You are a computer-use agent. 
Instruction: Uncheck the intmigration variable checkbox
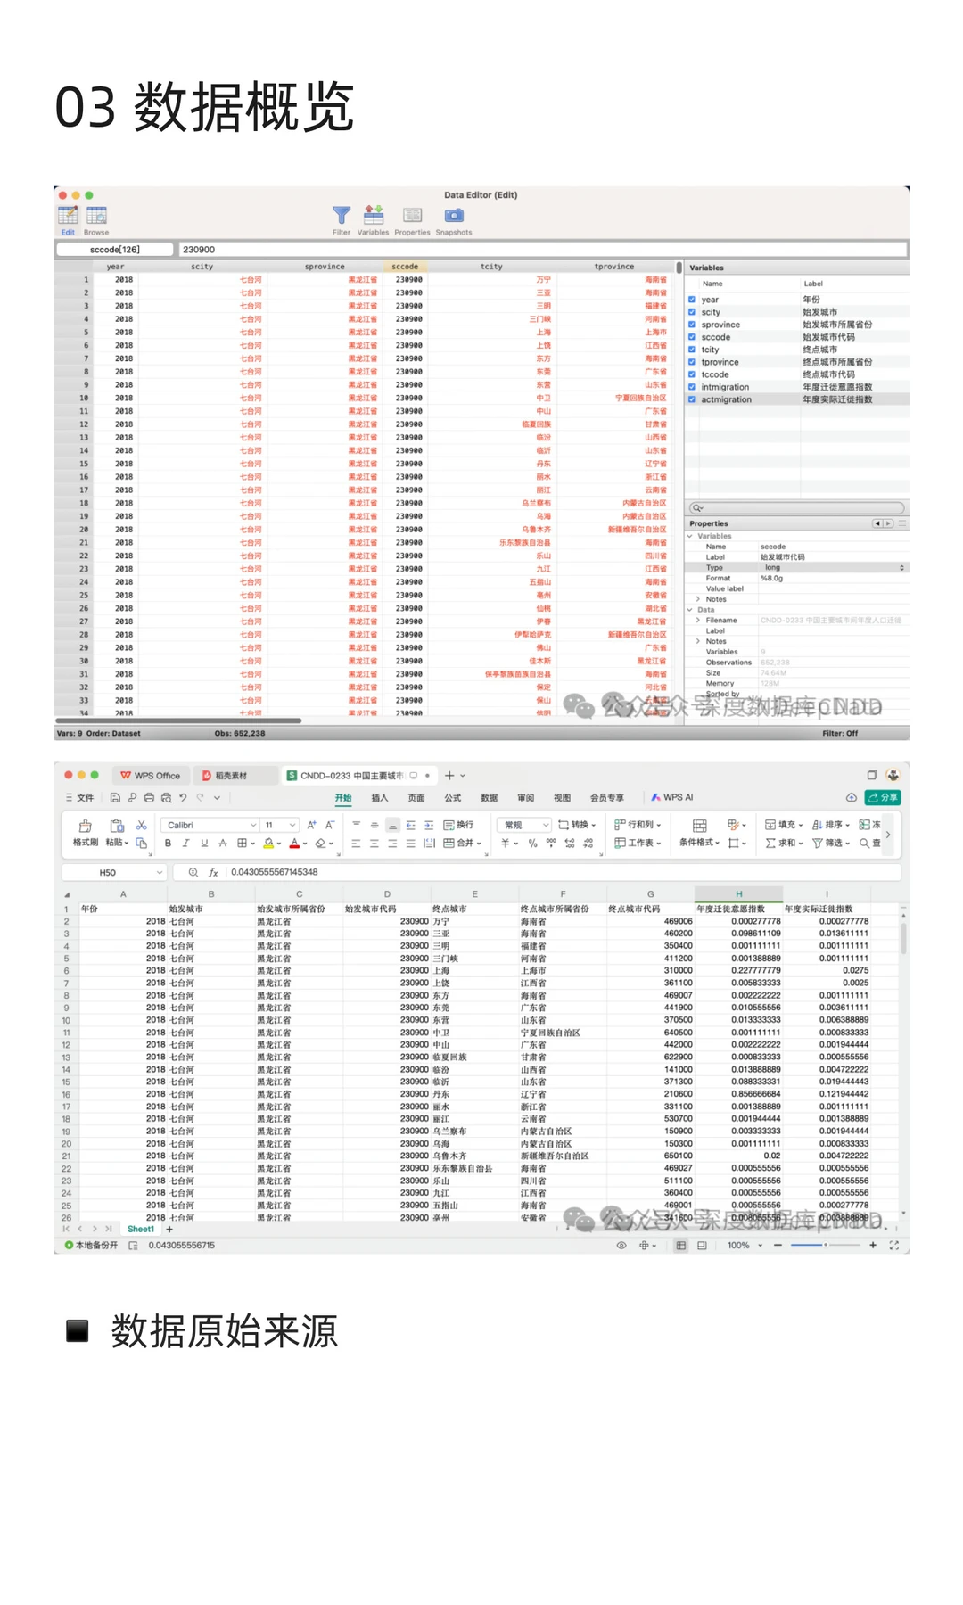tap(692, 387)
